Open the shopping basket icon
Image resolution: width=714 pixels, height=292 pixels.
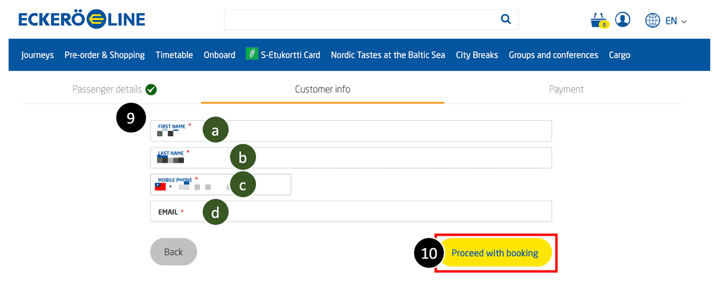click(599, 21)
